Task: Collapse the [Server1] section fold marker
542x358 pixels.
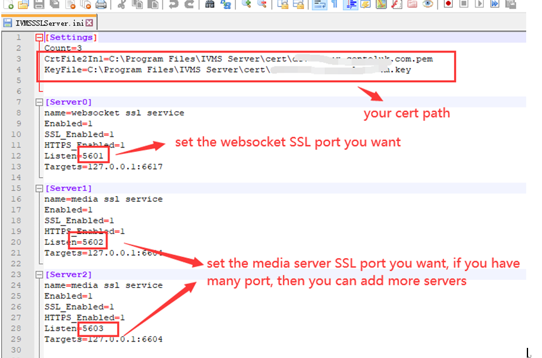Action: 39,188
